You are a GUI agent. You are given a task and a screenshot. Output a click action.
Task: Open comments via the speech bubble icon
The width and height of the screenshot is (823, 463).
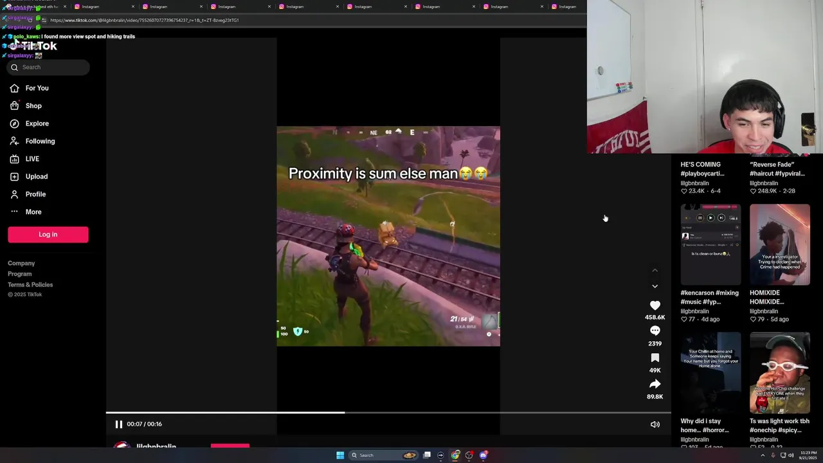(x=655, y=331)
